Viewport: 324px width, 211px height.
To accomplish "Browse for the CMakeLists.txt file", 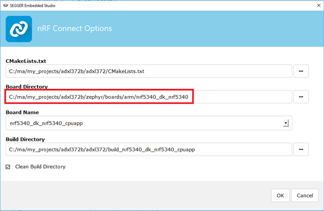I will point(301,71).
